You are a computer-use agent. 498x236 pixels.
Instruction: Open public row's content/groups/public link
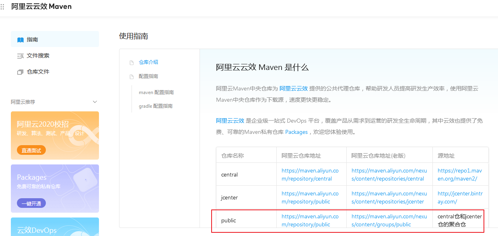click(389, 220)
